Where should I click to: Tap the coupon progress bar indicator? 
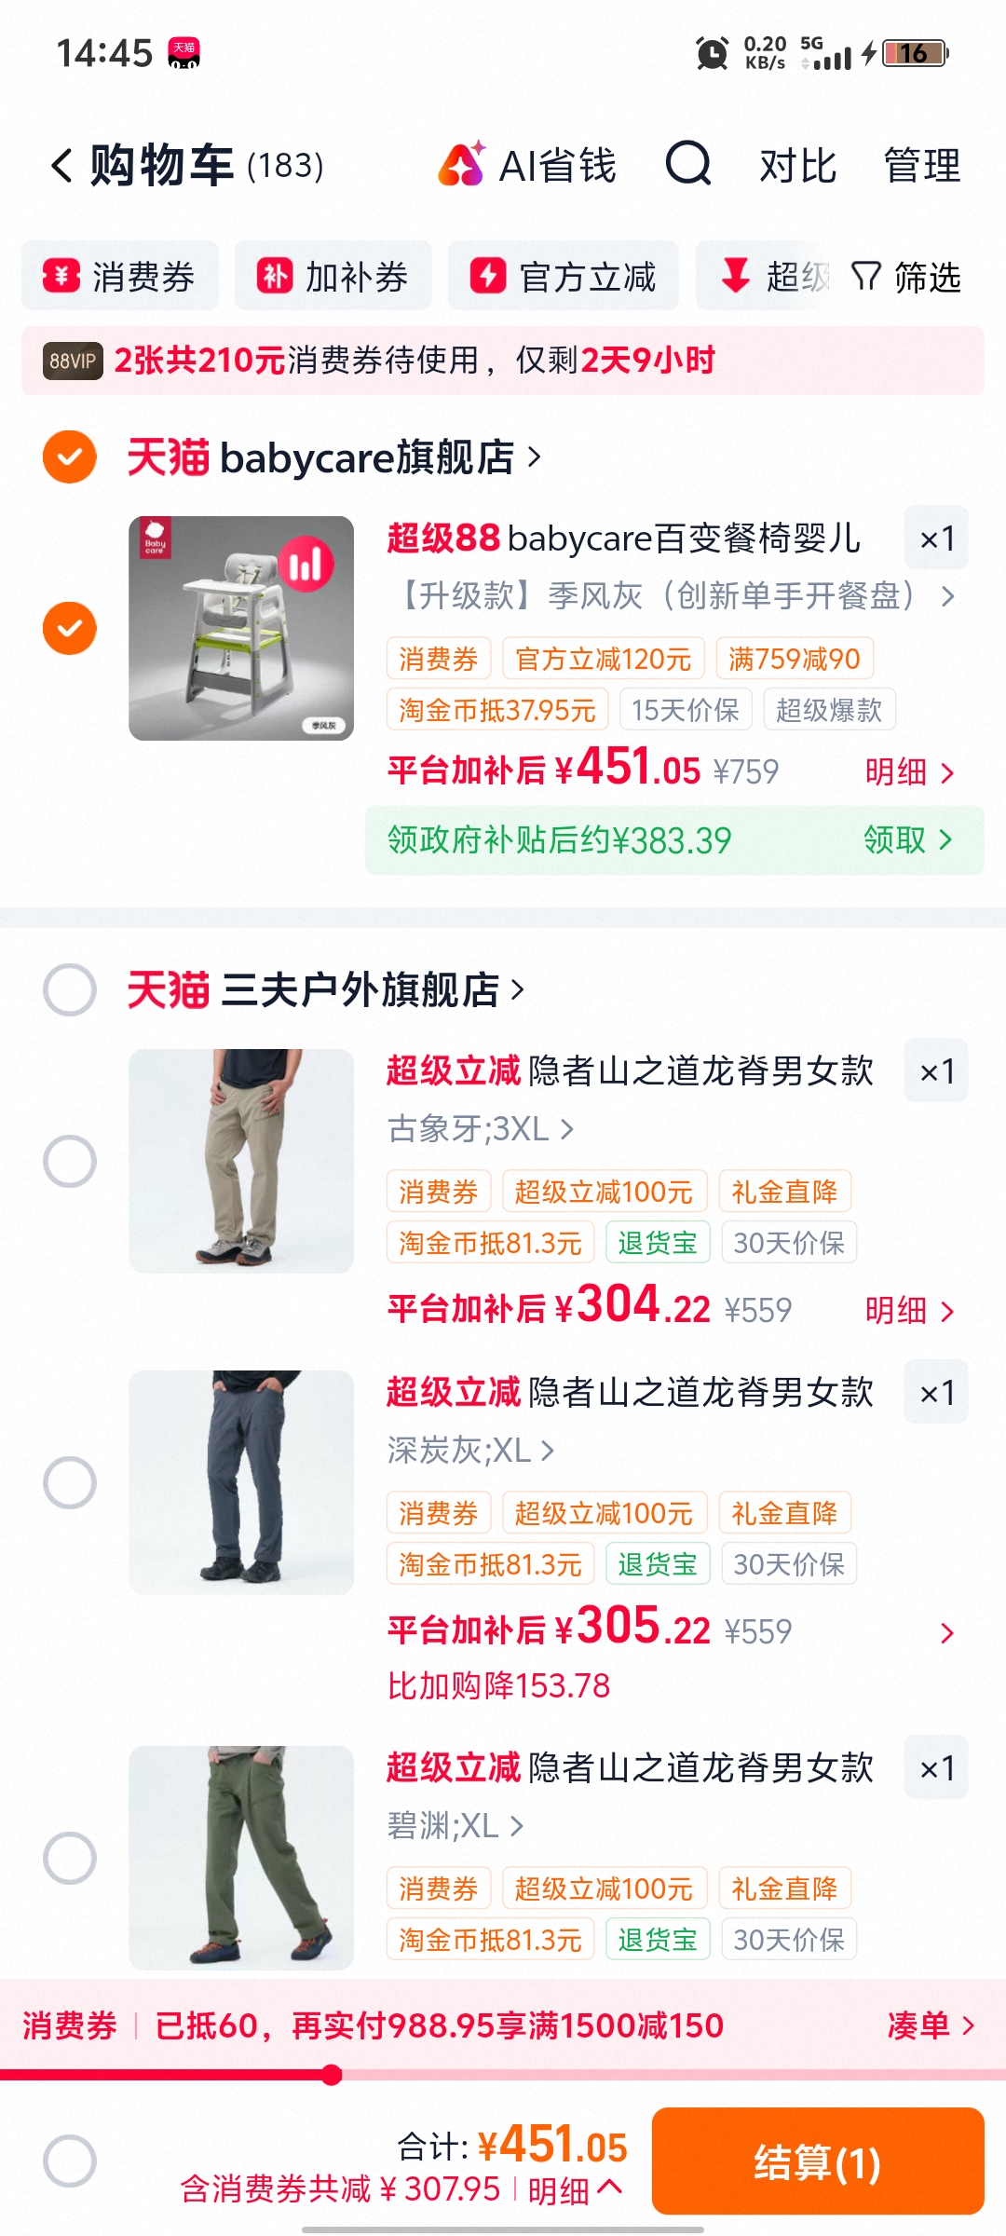click(332, 2075)
